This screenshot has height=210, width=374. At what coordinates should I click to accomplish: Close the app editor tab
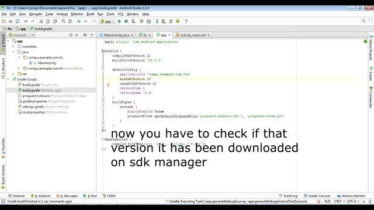(169, 35)
